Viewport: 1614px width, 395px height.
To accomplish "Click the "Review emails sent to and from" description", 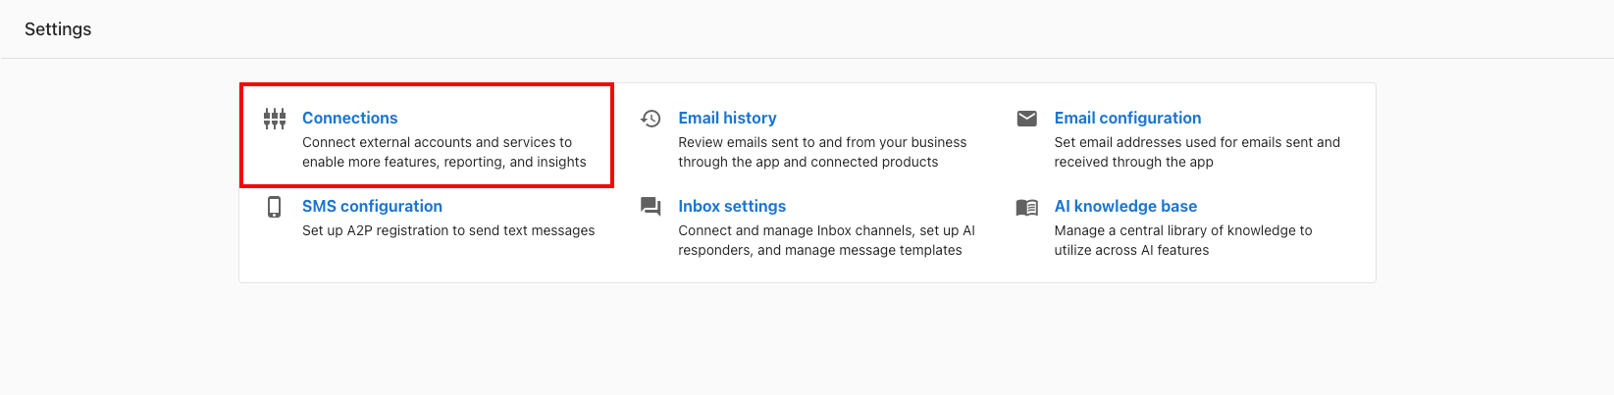I will tap(822, 152).
